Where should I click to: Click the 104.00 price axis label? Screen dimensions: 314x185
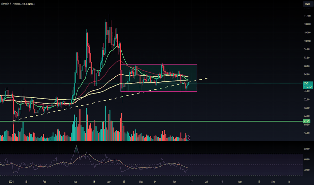(307, 33)
